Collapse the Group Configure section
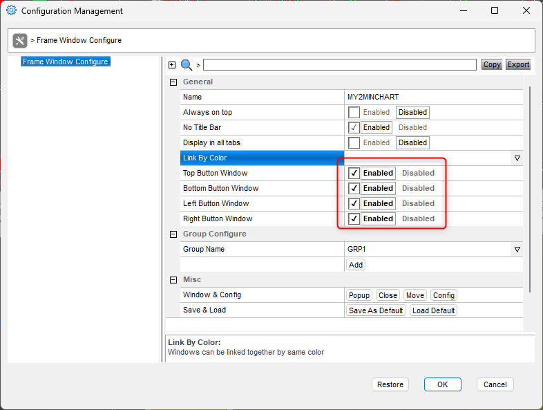Screen dimensions: 543x410 pyautogui.click(x=173, y=234)
